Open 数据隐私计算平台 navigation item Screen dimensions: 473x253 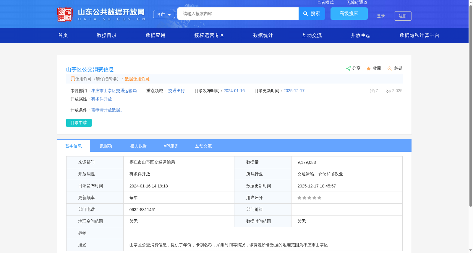tap(419, 35)
